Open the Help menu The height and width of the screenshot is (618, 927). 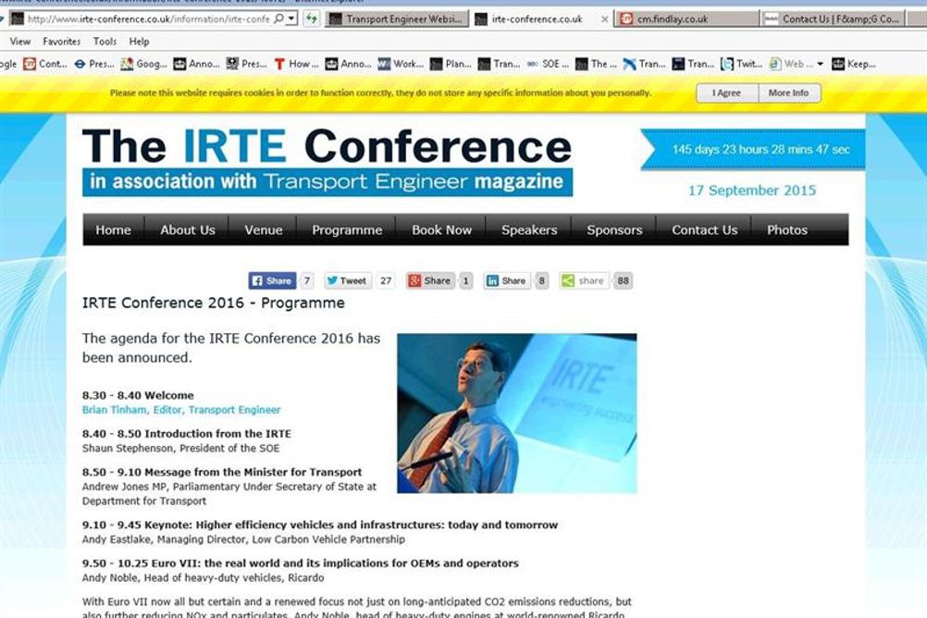tap(139, 42)
